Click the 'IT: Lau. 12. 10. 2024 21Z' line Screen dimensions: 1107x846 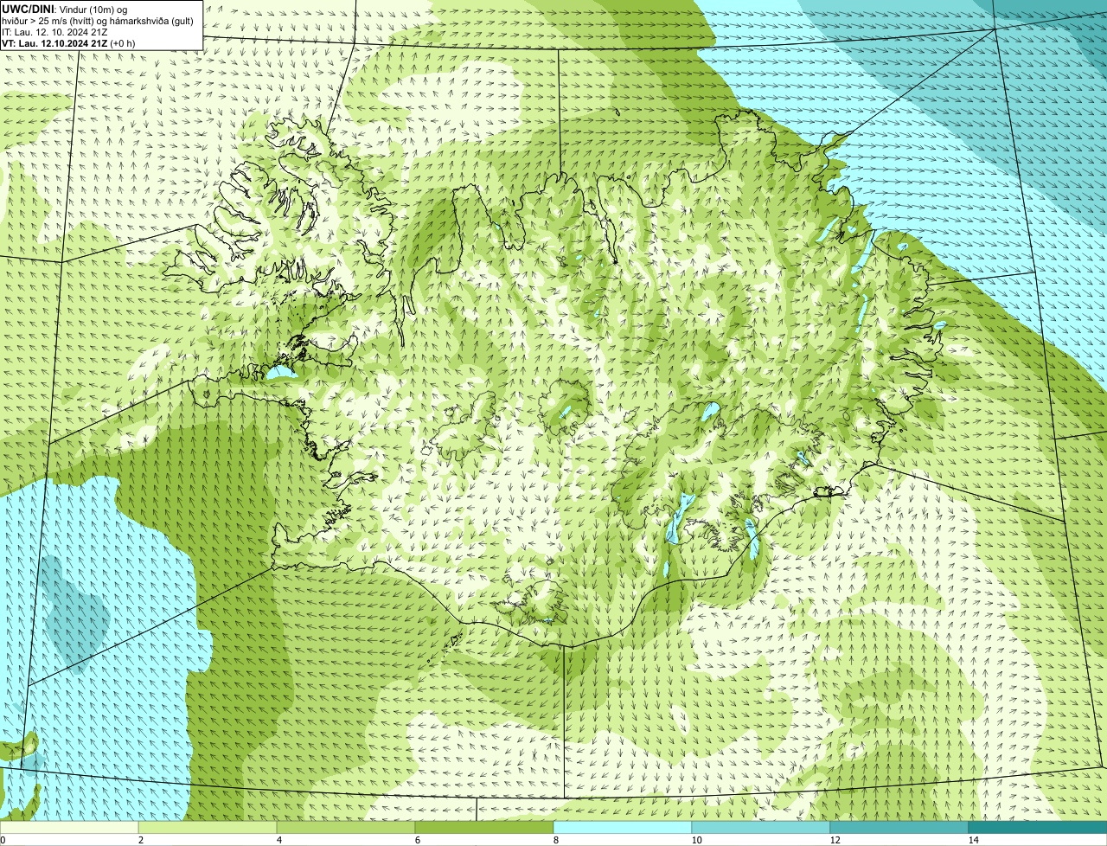(55, 31)
